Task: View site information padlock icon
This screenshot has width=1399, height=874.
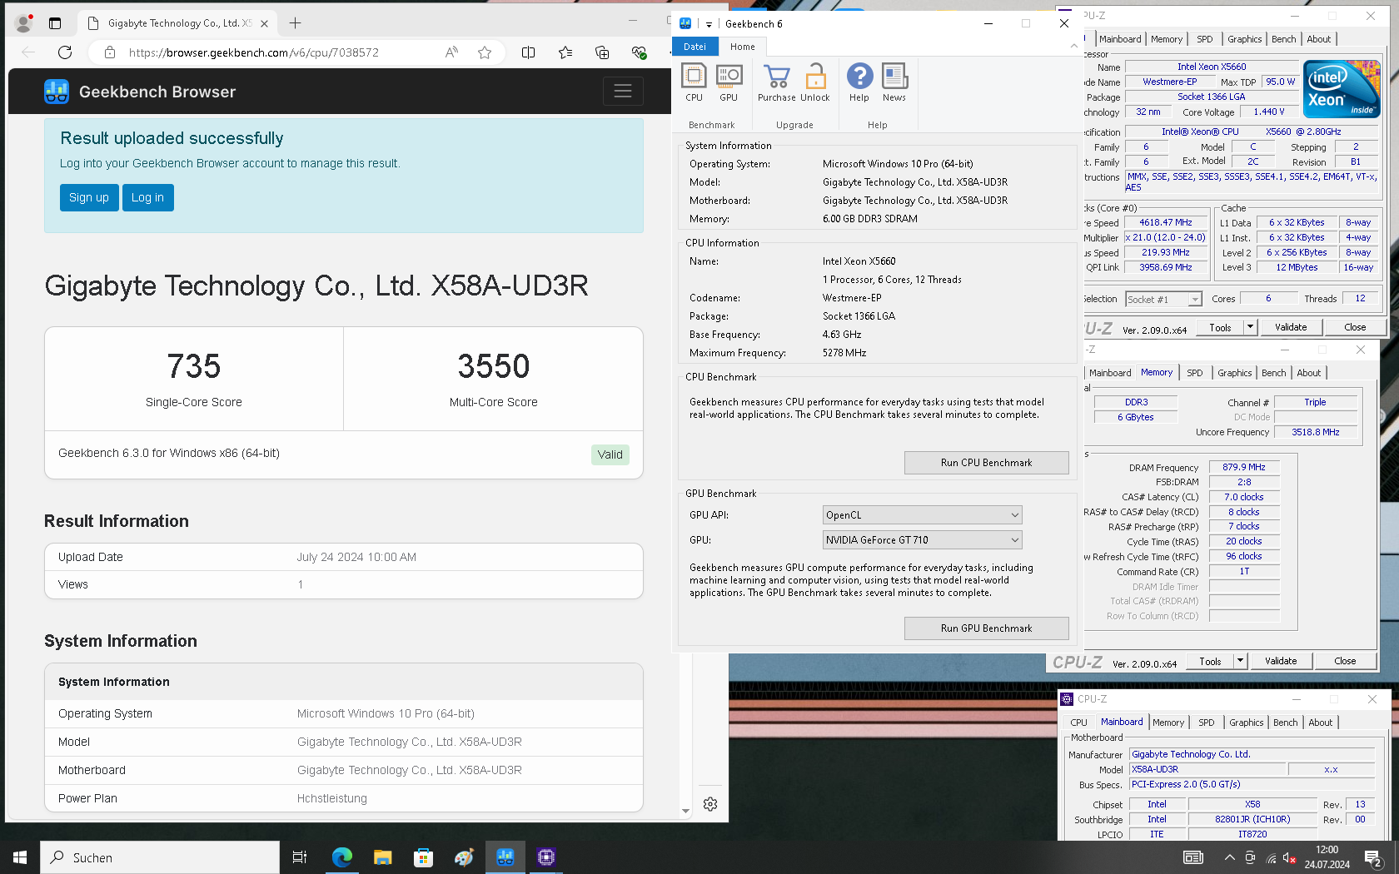Action: tap(109, 52)
